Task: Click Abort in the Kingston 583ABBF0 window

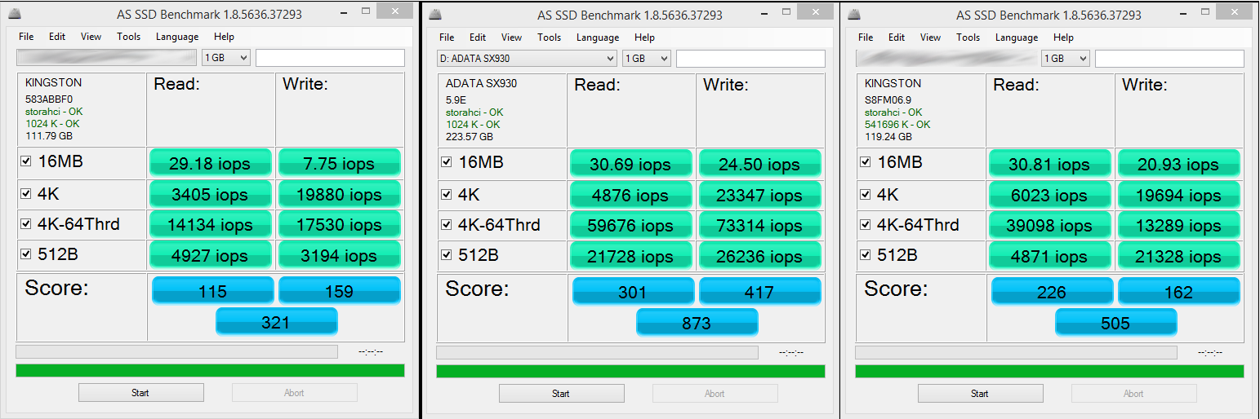Action: [294, 393]
